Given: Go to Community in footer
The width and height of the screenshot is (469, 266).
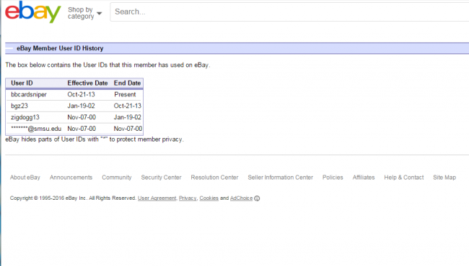Looking at the screenshot, I should click(x=117, y=178).
